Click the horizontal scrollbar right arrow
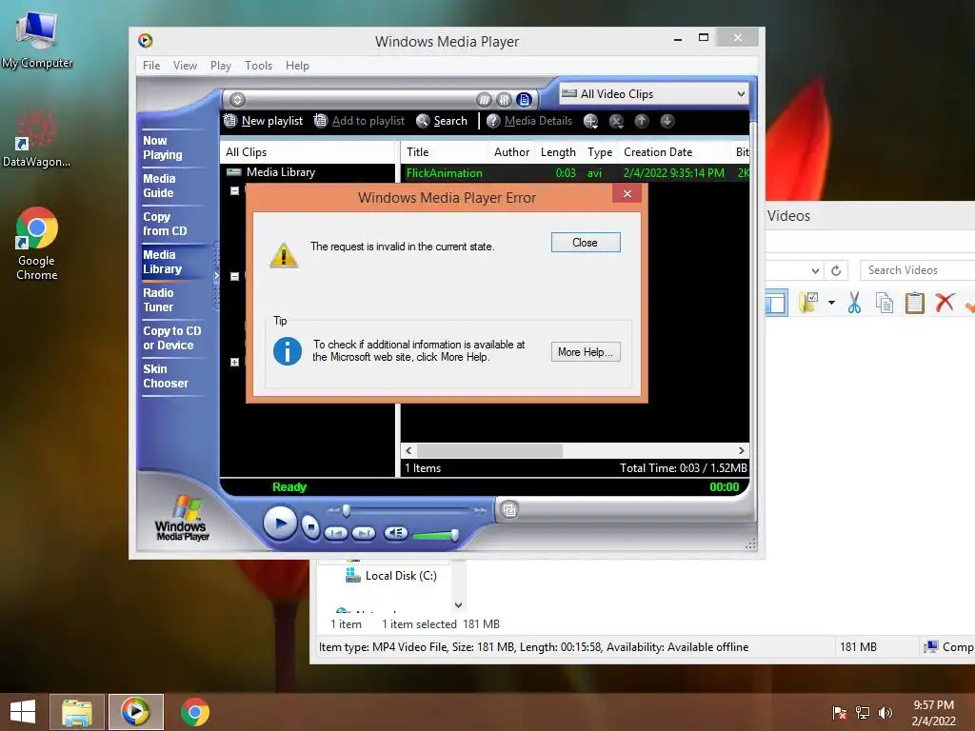The image size is (975, 731). 741,450
